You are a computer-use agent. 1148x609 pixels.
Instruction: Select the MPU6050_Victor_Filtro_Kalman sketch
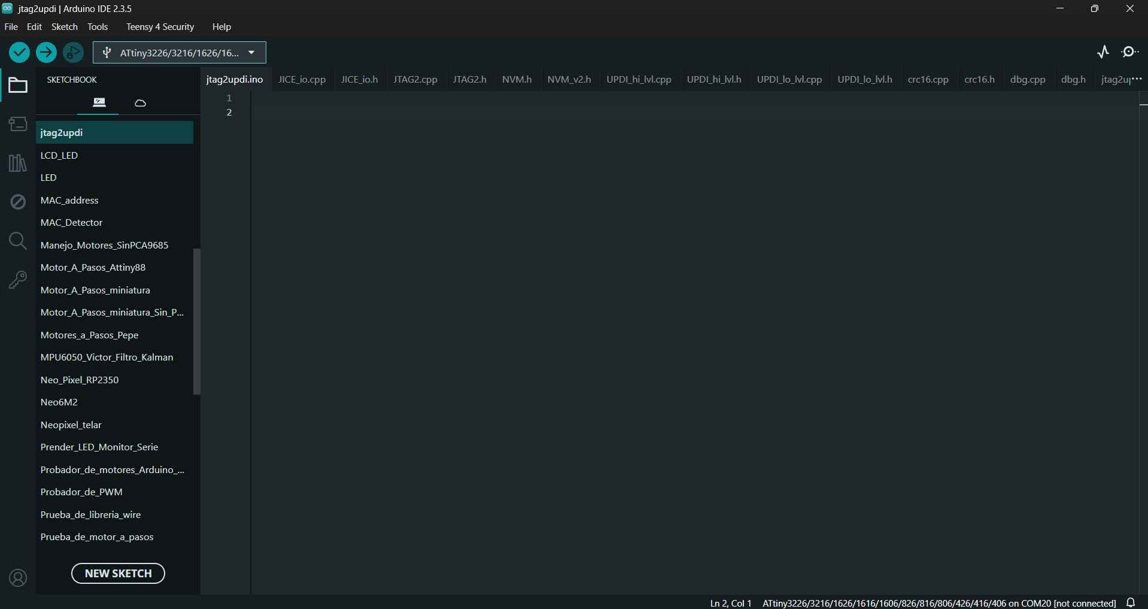pyautogui.click(x=114, y=357)
